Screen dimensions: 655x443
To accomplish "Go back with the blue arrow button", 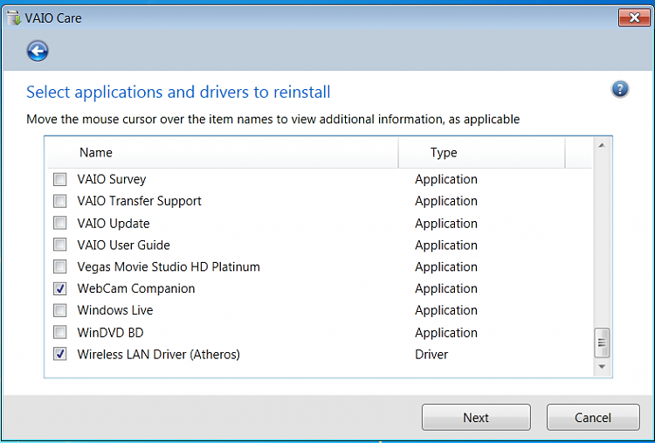I will [38, 52].
